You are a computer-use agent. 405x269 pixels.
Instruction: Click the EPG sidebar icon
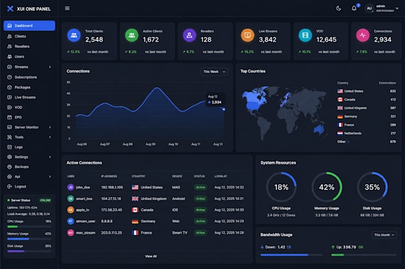tap(10, 118)
